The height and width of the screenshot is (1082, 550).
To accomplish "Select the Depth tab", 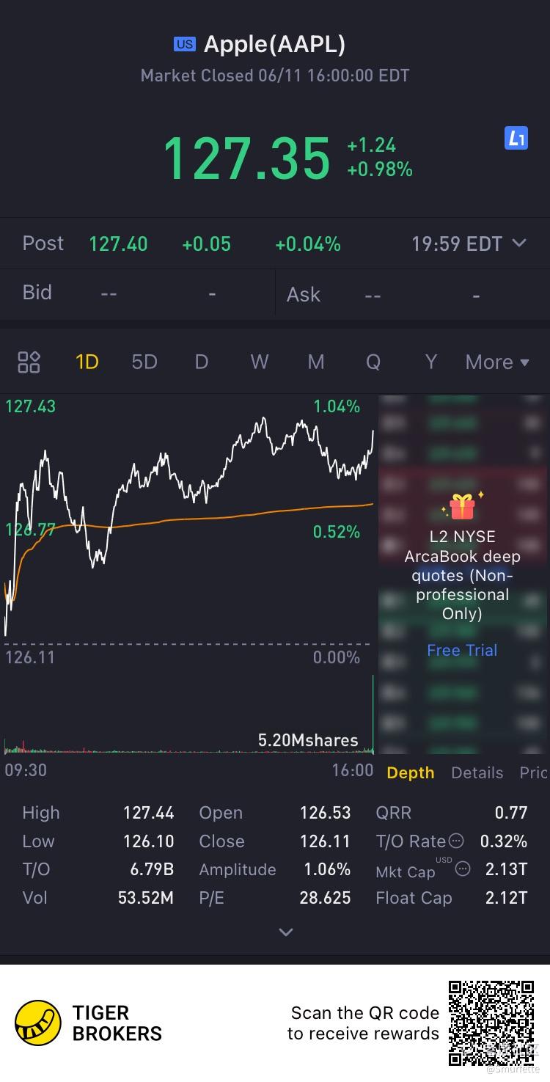I will (x=411, y=772).
